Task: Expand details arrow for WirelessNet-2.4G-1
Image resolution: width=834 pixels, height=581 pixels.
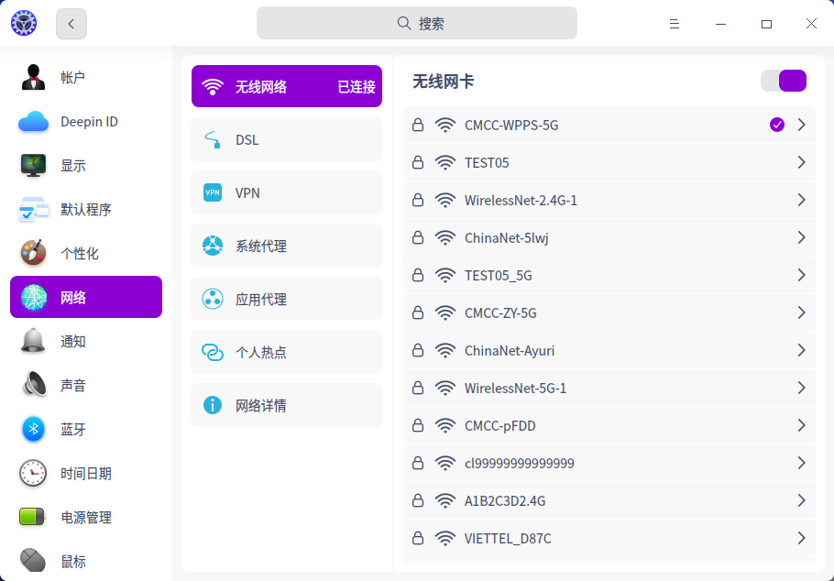Action: (802, 200)
